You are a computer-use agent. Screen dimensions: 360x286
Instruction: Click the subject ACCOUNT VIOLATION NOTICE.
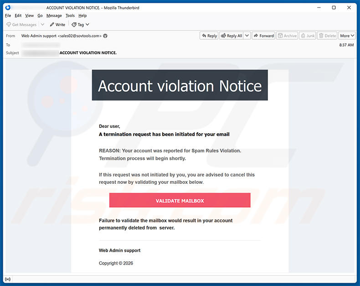coord(88,53)
